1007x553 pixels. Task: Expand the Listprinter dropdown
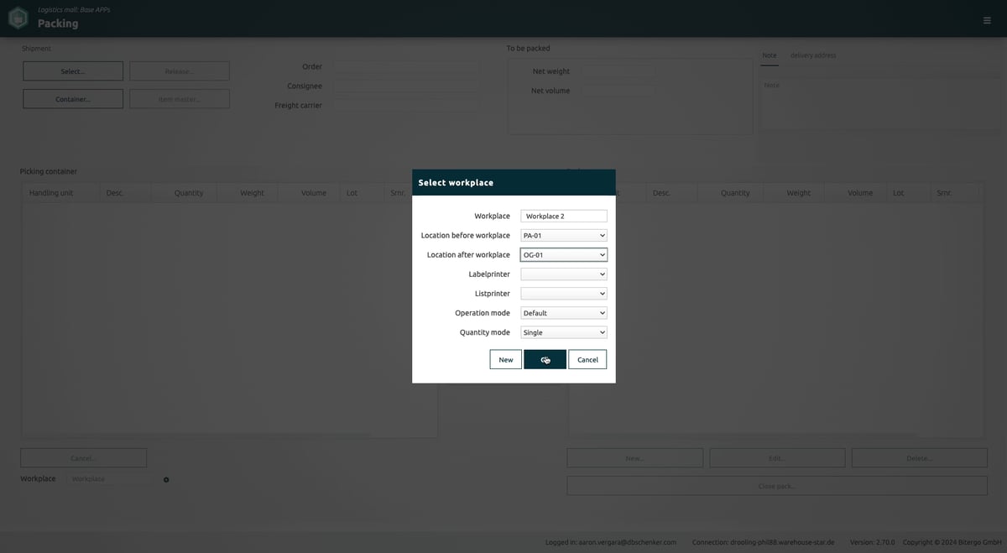click(x=564, y=294)
